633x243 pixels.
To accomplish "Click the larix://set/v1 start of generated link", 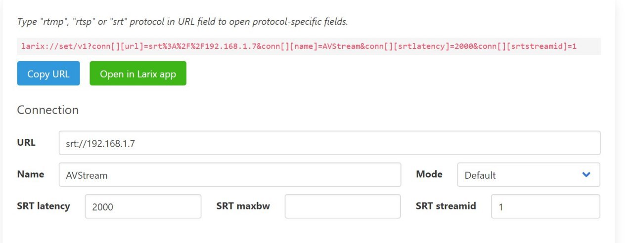I will pyautogui.click(x=47, y=46).
